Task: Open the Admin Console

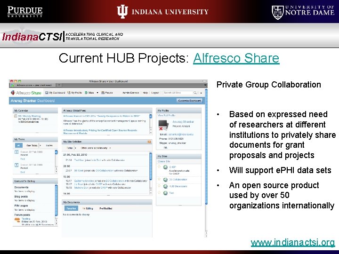Action: pyautogui.click(x=130, y=93)
